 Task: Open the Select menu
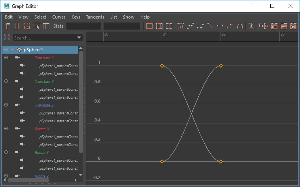(x=40, y=17)
